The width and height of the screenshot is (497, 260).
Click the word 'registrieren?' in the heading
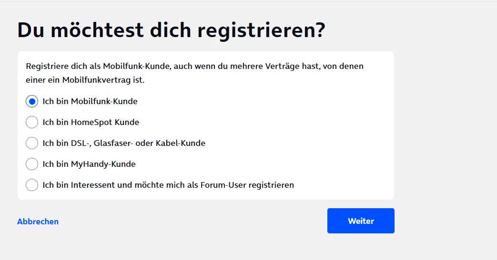pos(261,30)
